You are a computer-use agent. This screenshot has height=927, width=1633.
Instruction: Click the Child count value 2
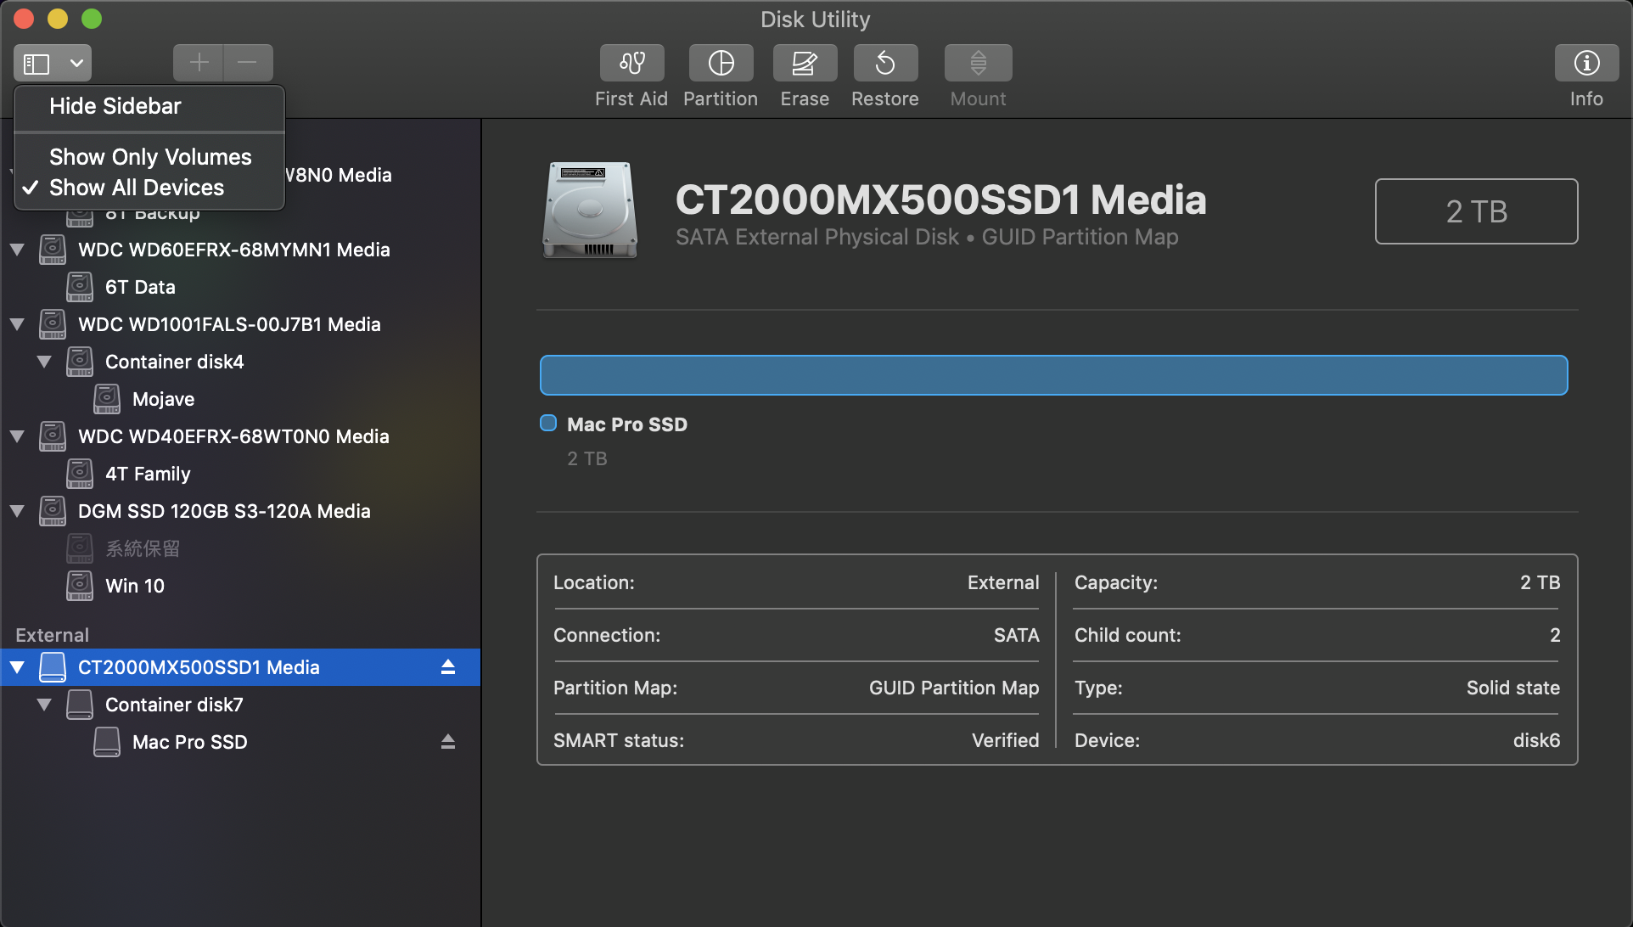tap(1555, 635)
